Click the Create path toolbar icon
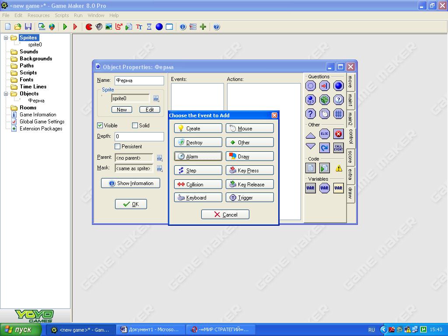The height and width of the screenshot is (336, 448). pyautogui.click(x=119, y=27)
